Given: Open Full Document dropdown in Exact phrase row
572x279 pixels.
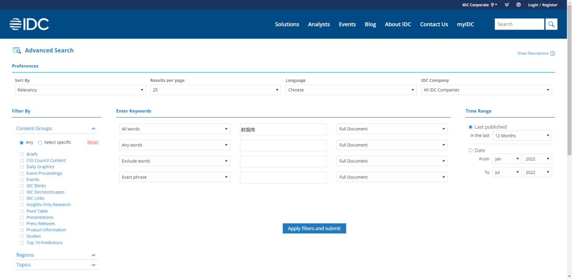Looking at the screenshot, I should pos(392,177).
